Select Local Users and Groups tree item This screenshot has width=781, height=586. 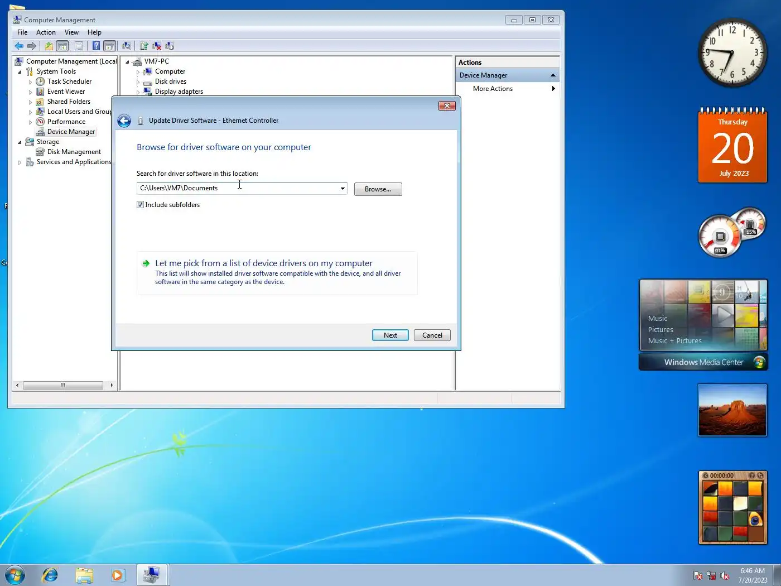point(79,112)
